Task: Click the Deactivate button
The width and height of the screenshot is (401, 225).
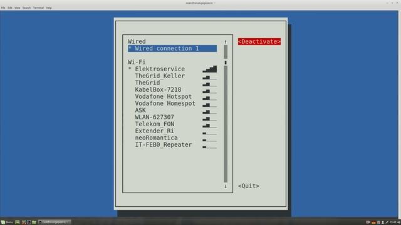Action: point(259,42)
